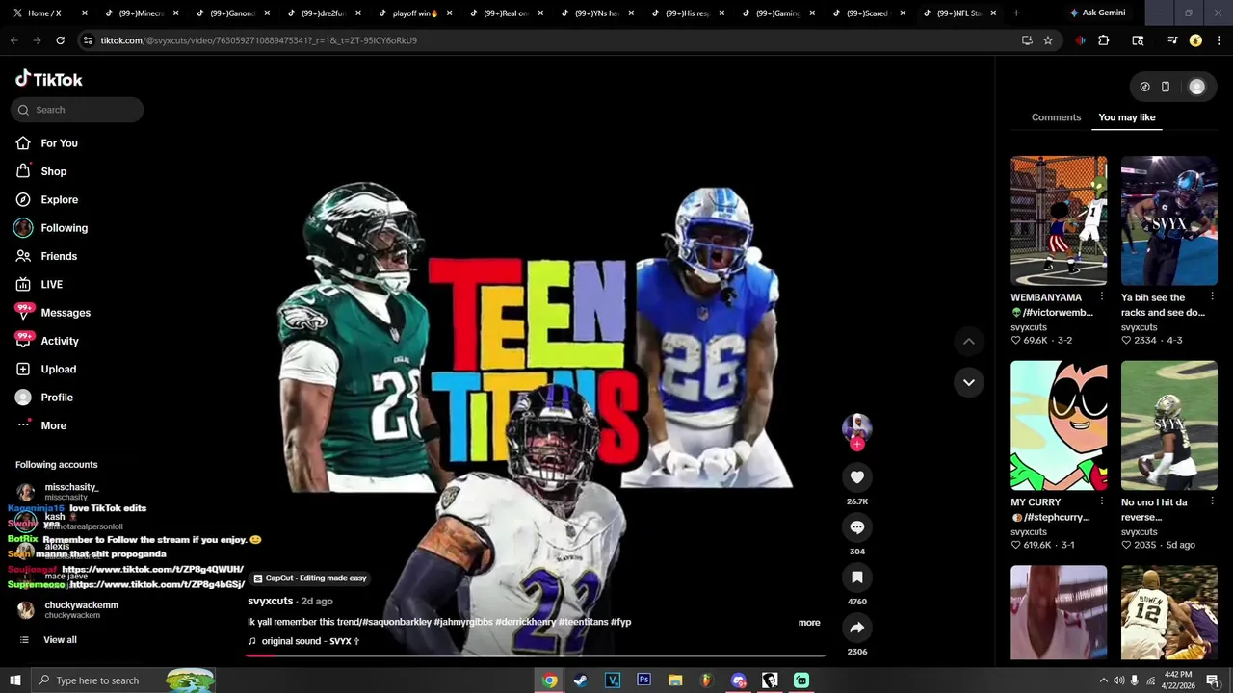This screenshot has height=693, width=1233.
Task: Bookmark the video to favorites
Action: click(857, 577)
